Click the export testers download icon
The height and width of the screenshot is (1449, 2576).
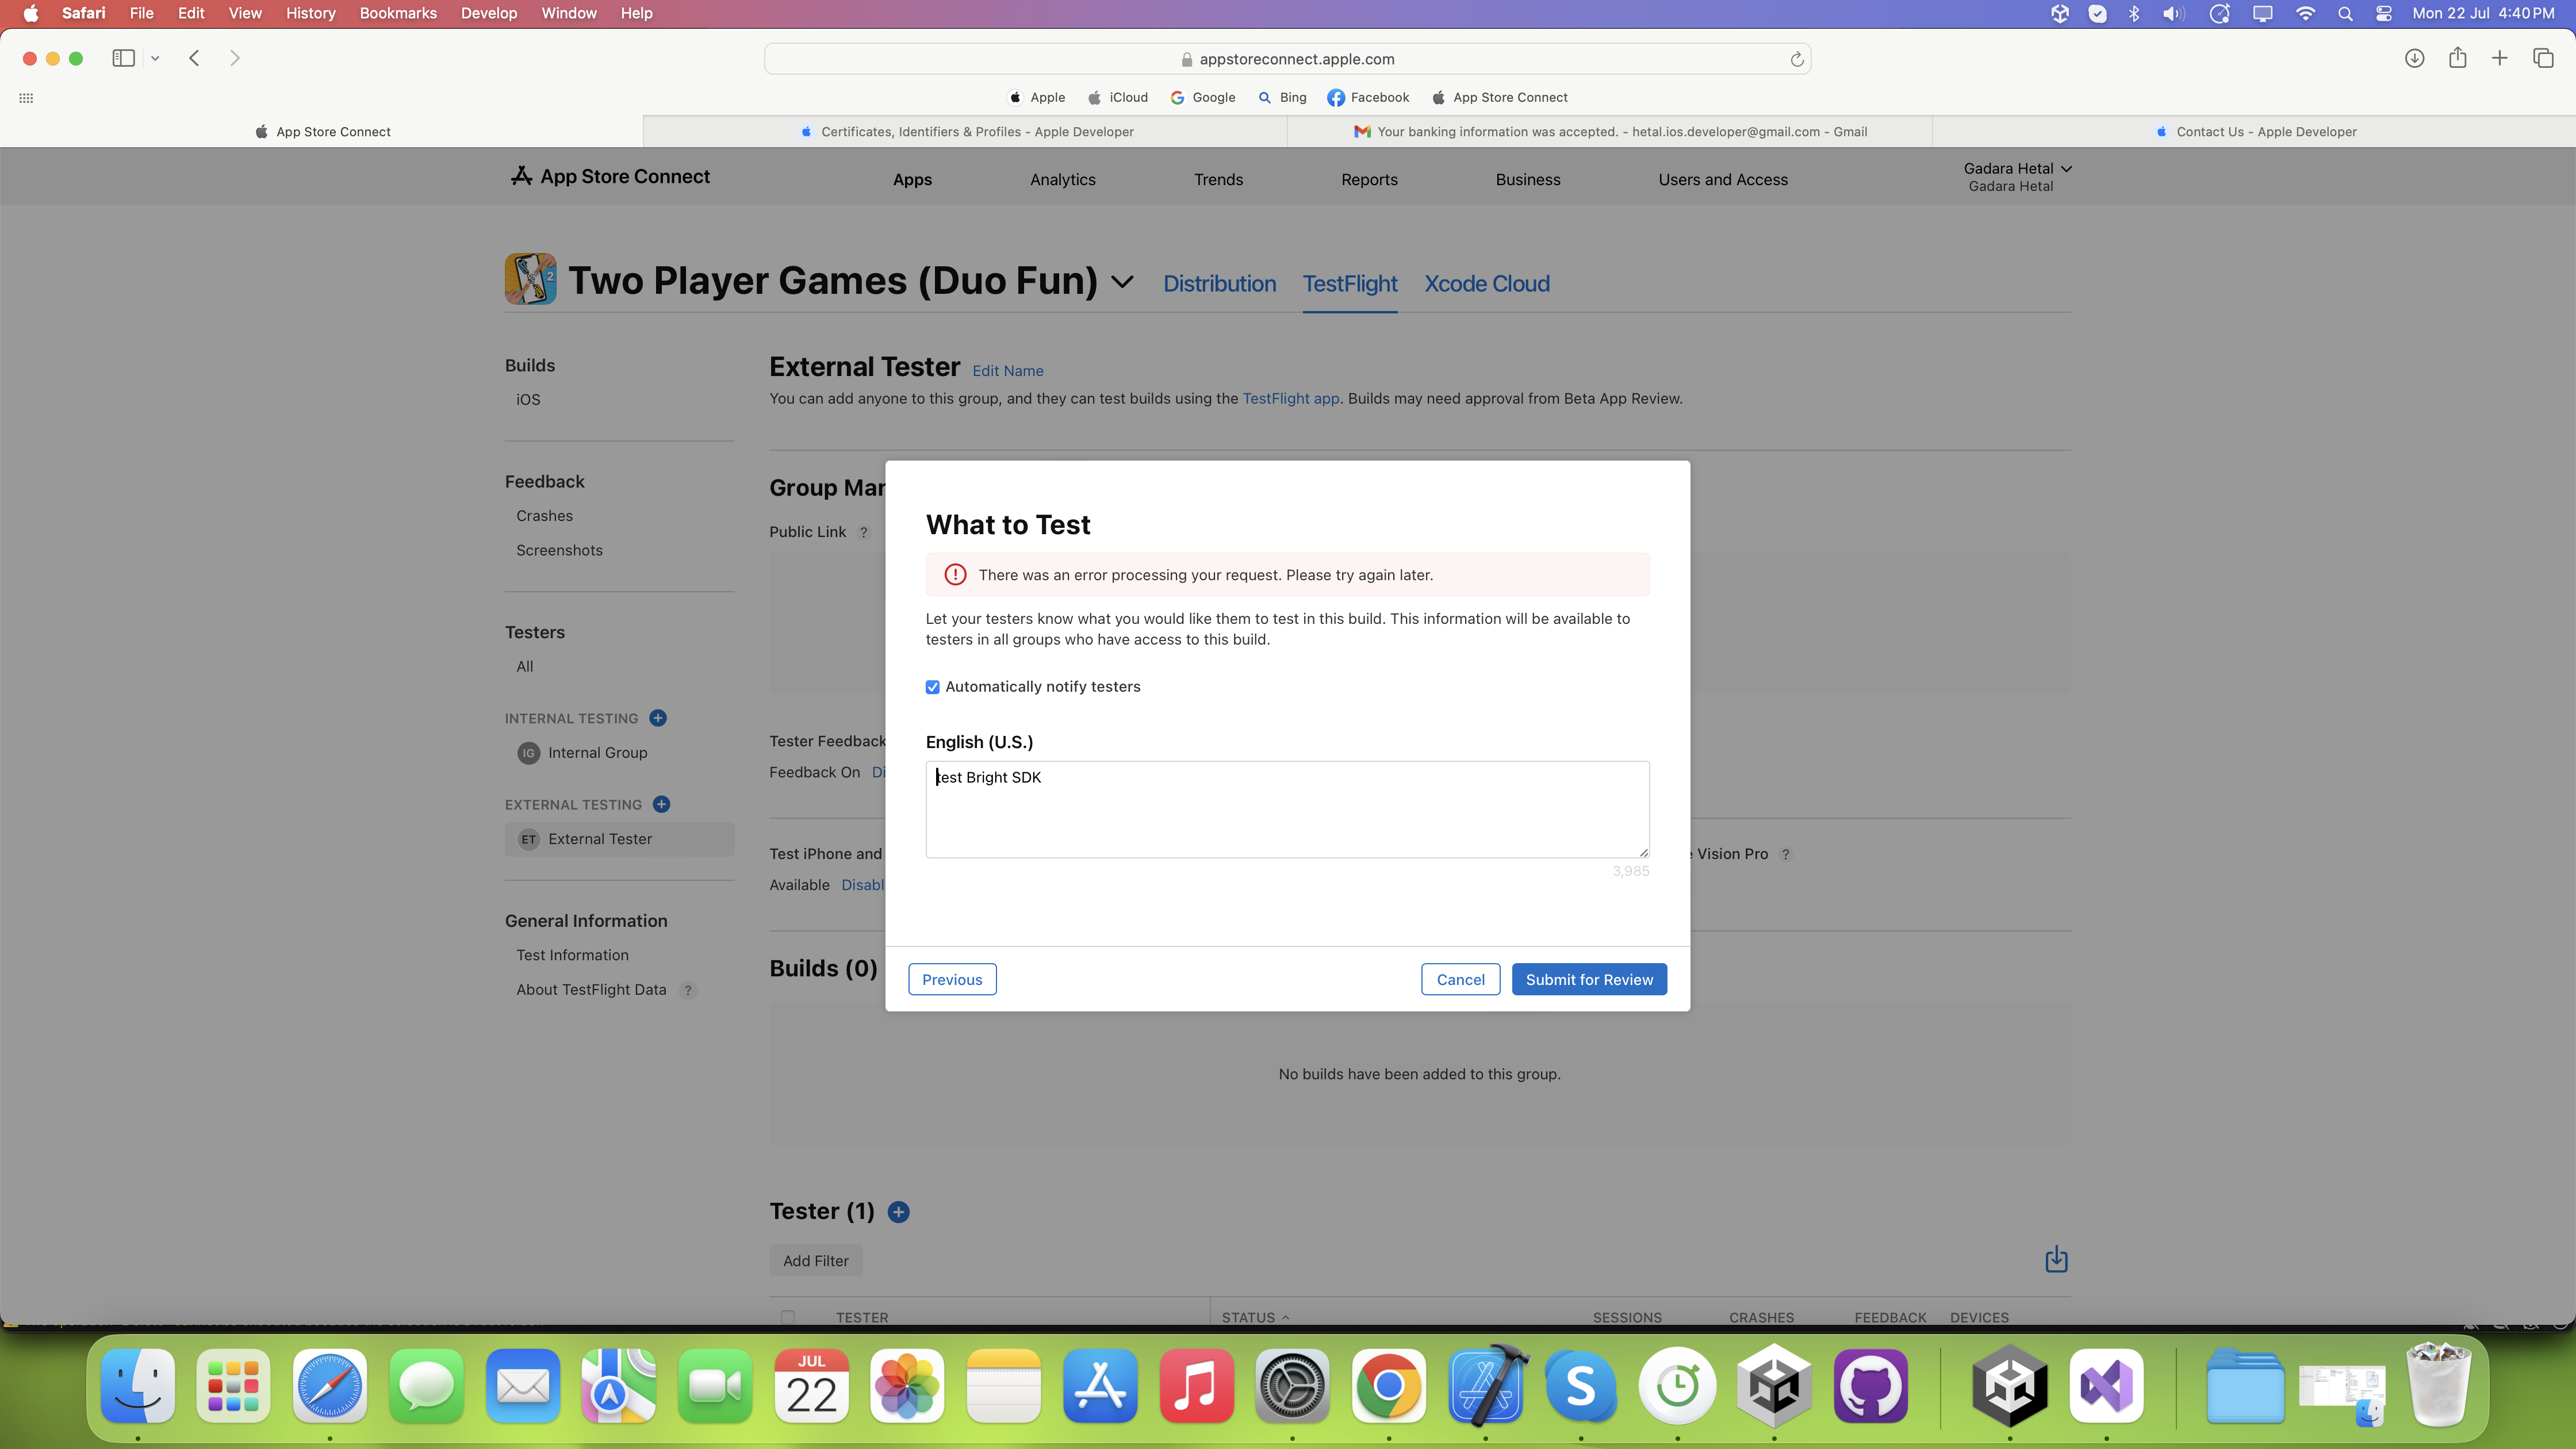(x=2056, y=1260)
